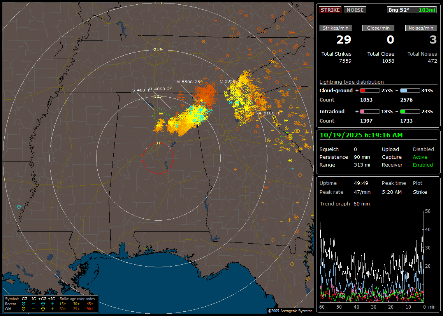Click the storm cell label M-5508-25
The width and height of the screenshot is (443, 316).
[x=189, y=82]
